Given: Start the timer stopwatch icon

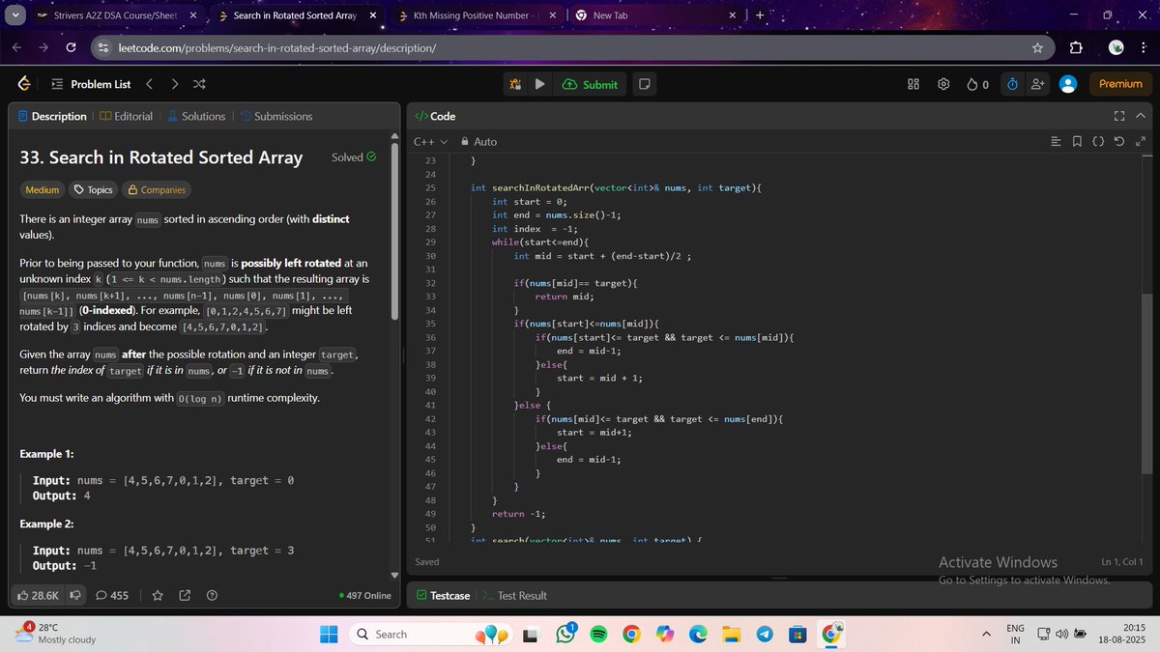Looking at the screenshot, I should [1012, 84].
